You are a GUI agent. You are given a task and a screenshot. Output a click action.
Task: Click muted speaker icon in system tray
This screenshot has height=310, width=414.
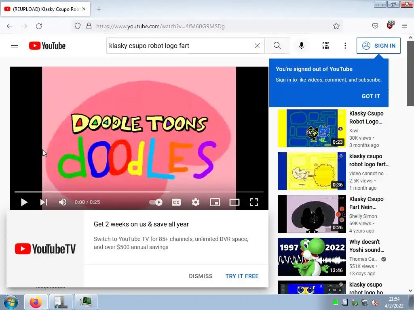pyautogui.click(x=374, y=302)
